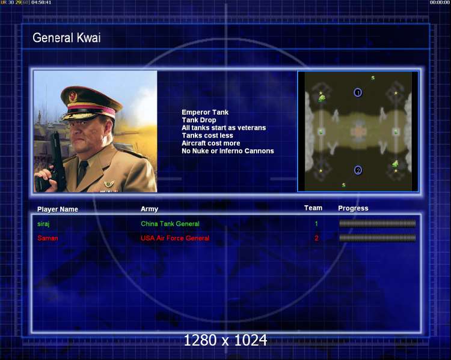Click team number 1 in siraj's row
451x360 pixels.
coord(316,224)
